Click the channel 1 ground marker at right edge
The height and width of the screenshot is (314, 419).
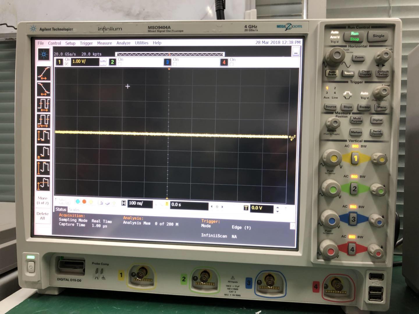click(x=292, y=137)
